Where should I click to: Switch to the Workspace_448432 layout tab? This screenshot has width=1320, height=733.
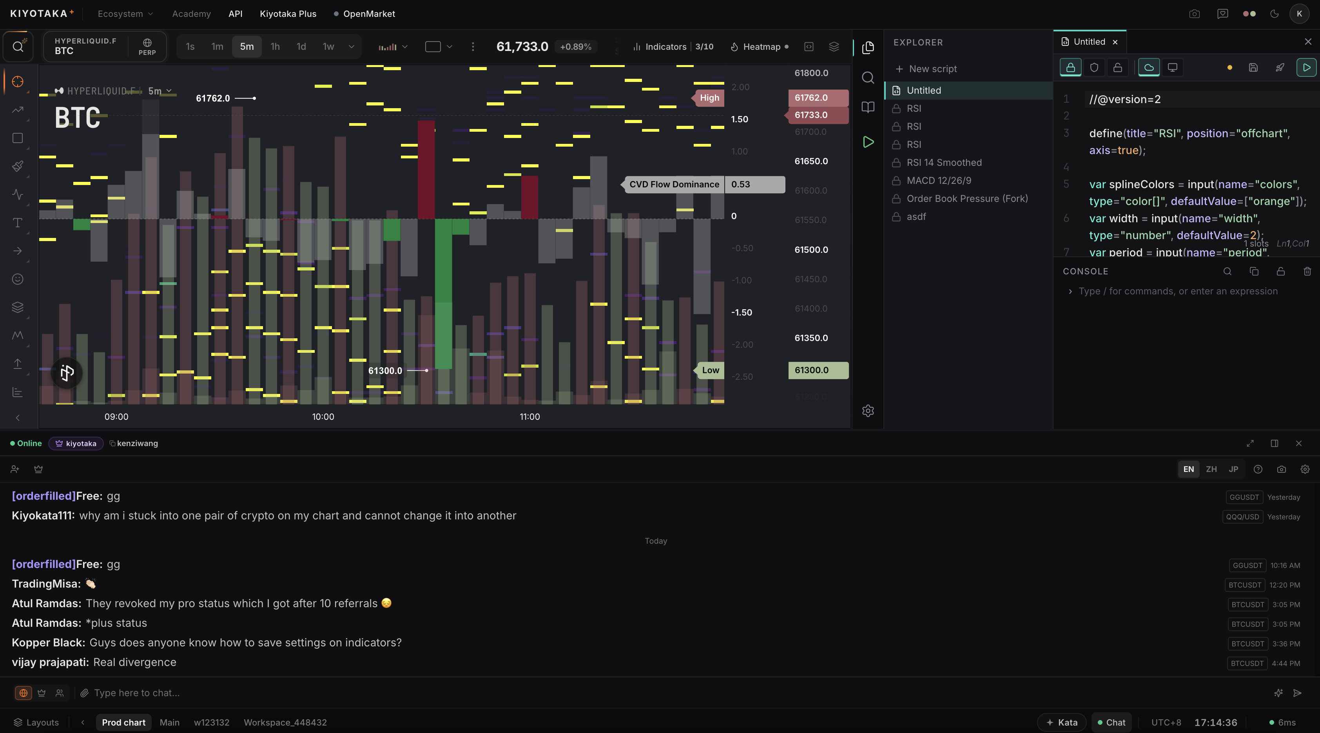pos(285,722)
